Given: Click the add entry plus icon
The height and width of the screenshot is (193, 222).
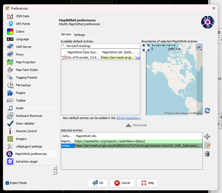Looking at the screenshot, I should coord(207,137).
